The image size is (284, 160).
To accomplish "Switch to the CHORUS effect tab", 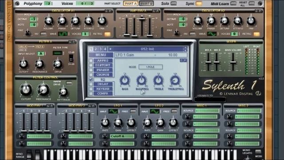I will coord(103,75).
